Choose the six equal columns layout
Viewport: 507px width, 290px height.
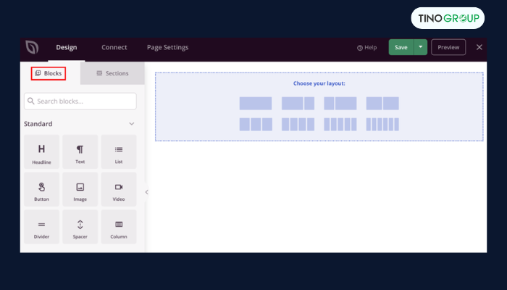tap(382, 124)
